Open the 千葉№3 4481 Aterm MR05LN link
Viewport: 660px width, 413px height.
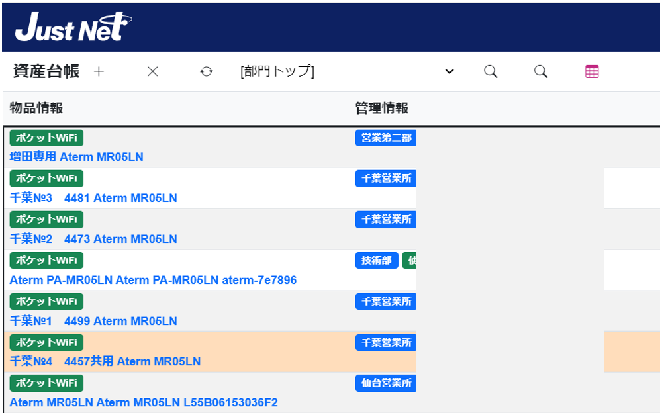(x=93, y=198)
